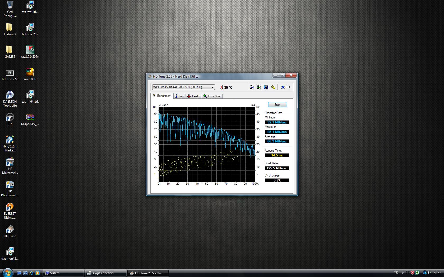The width and height of the screenshot is (444, 277).
Task: Select everestulti installer desktop icon
Action: [30, 7]
